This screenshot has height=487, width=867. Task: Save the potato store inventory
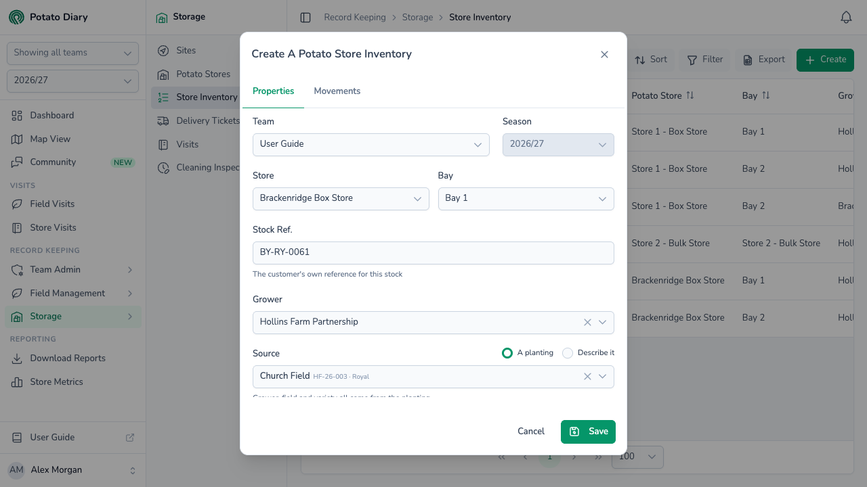[588, 432]
